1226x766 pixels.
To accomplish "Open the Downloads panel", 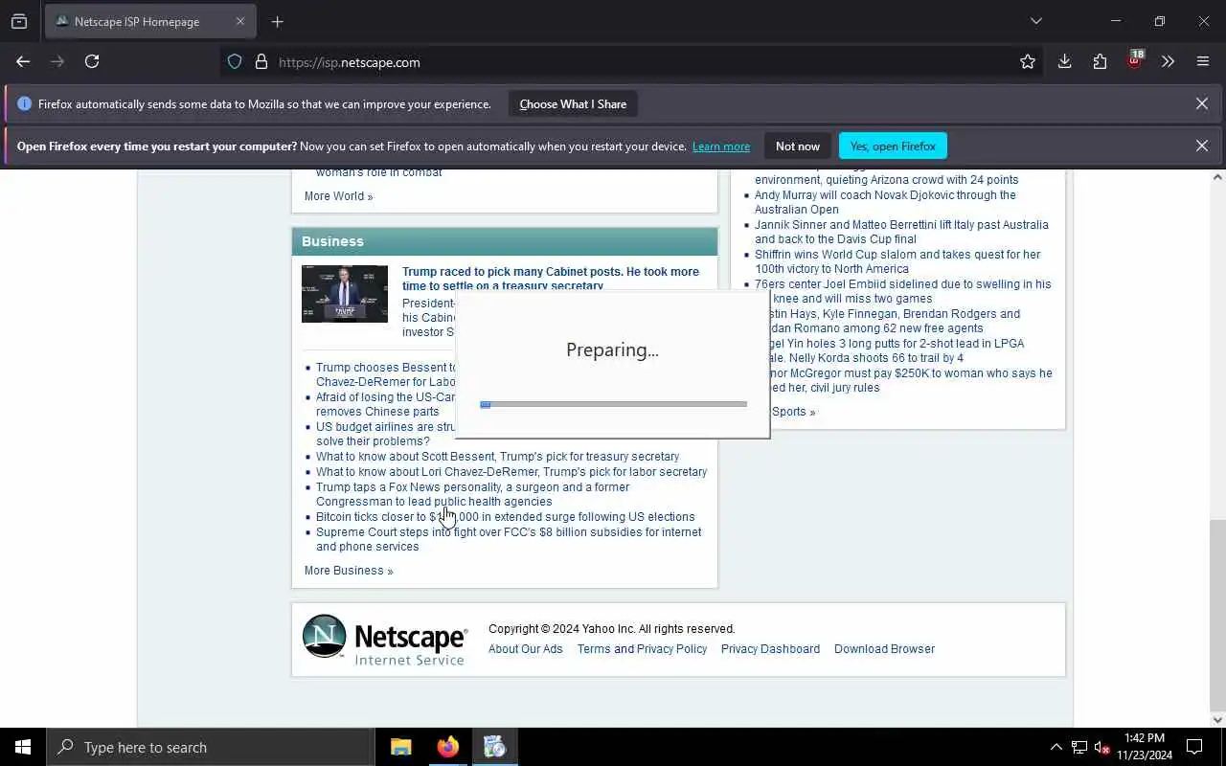I will [x=1064, y=61].
